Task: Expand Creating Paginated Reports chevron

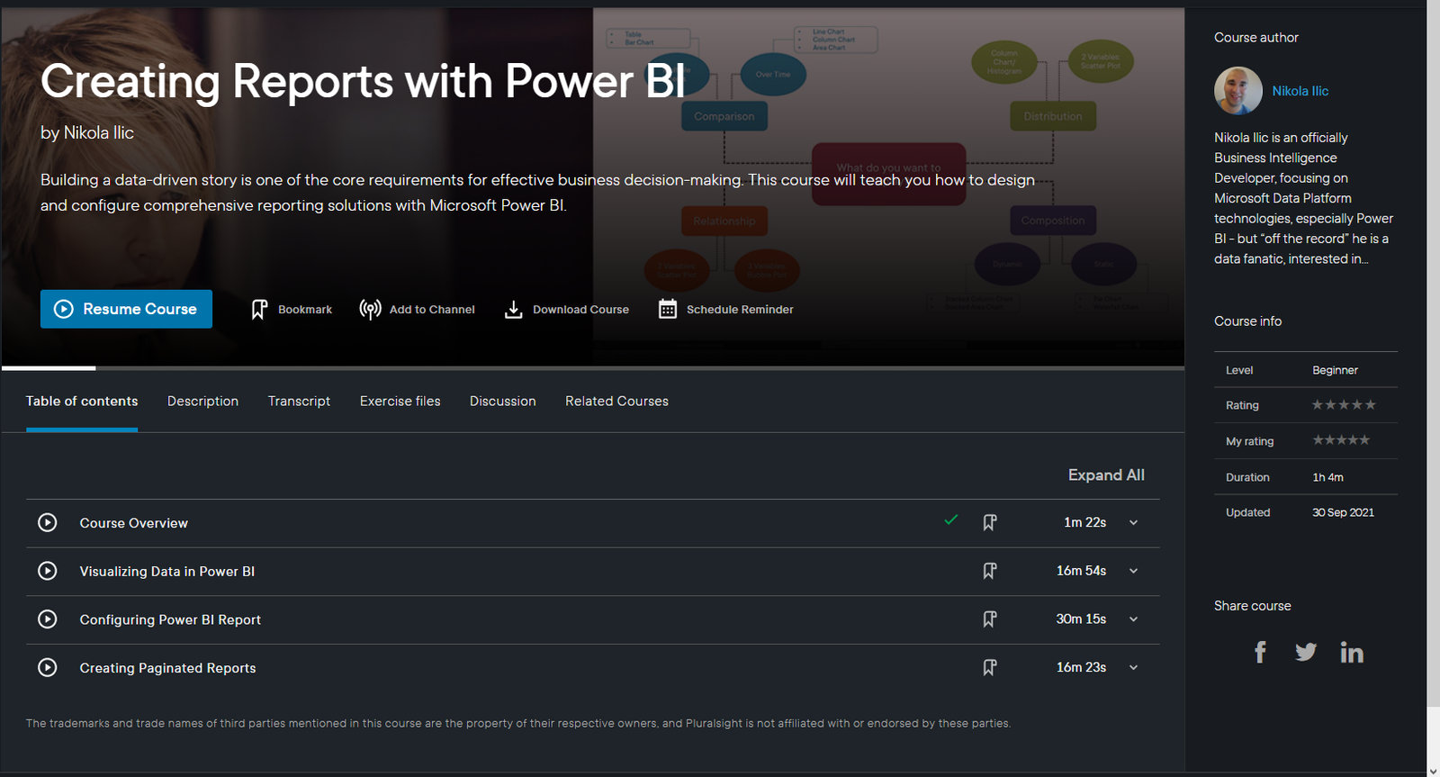Action: (1133, 668)
